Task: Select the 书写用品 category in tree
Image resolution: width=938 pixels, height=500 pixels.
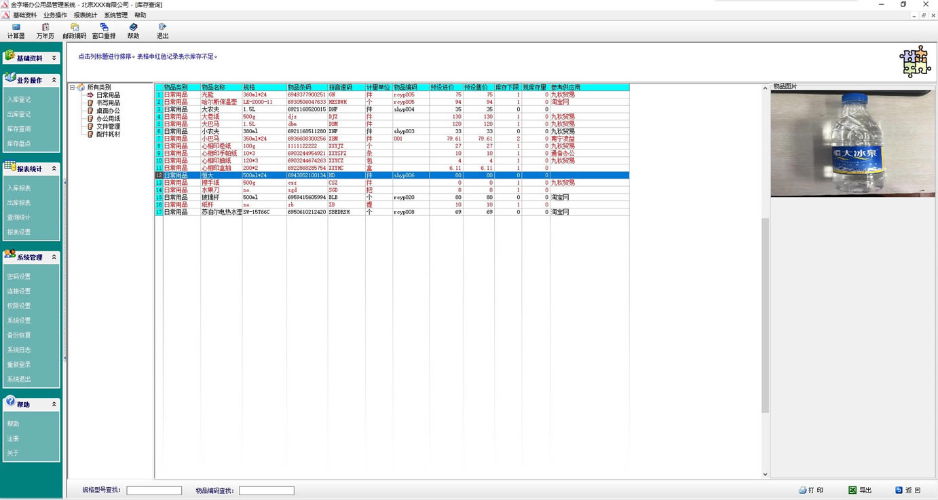Action: [x=108, y=103]
